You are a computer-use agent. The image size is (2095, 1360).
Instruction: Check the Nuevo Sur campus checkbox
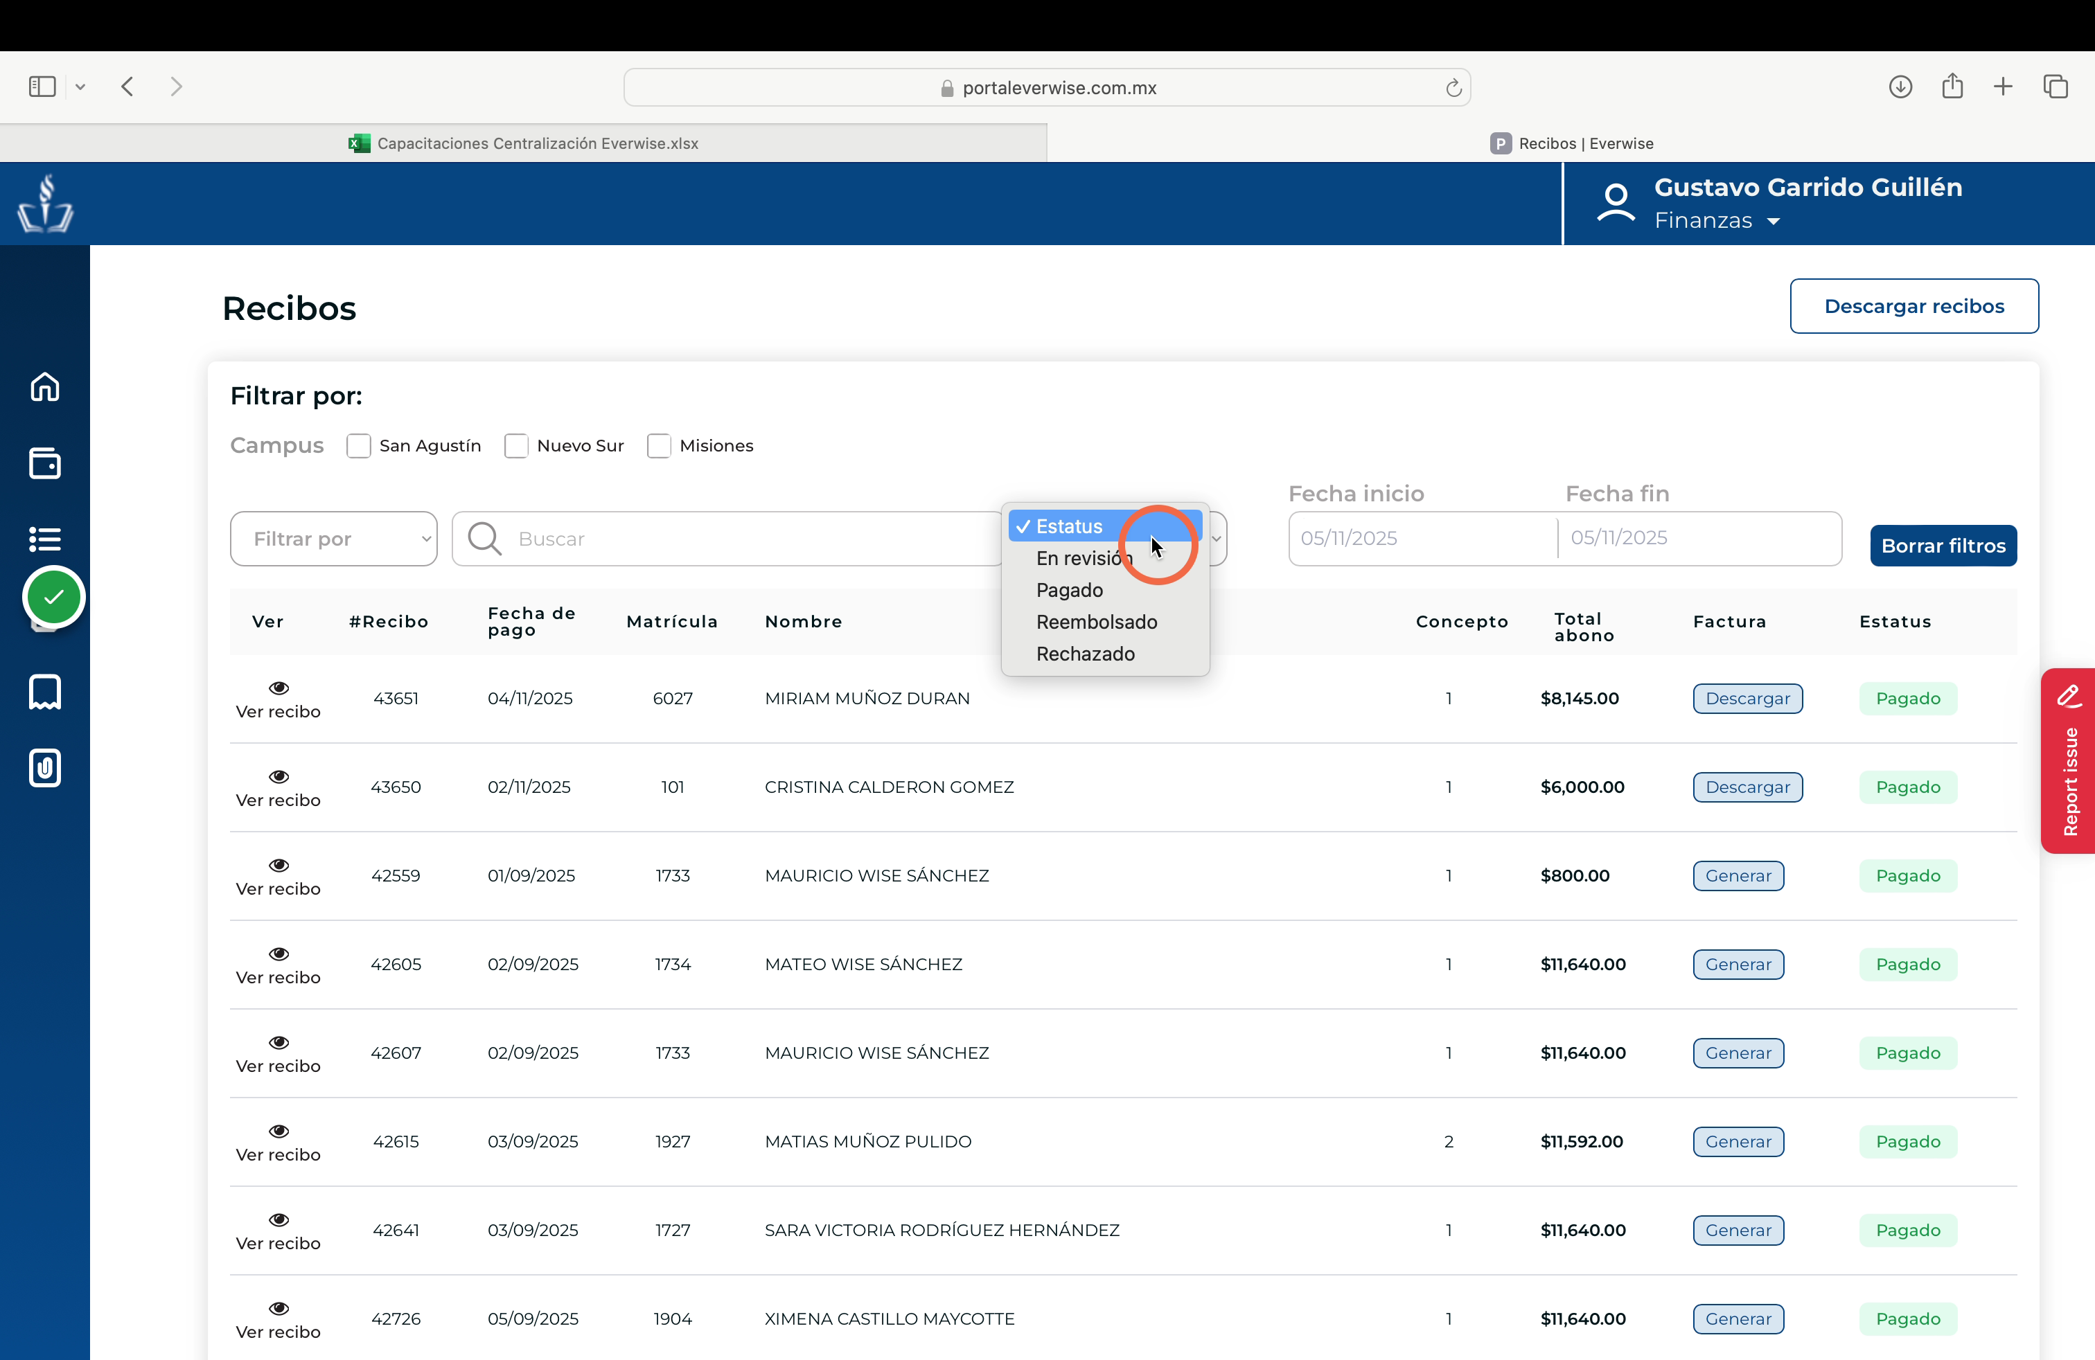coord(516,445)
